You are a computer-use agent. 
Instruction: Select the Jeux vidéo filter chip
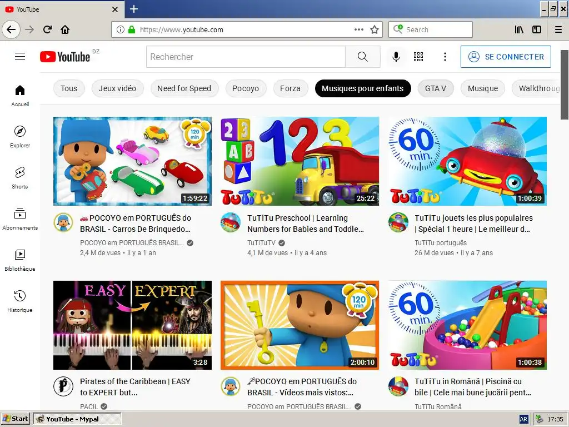117,88
